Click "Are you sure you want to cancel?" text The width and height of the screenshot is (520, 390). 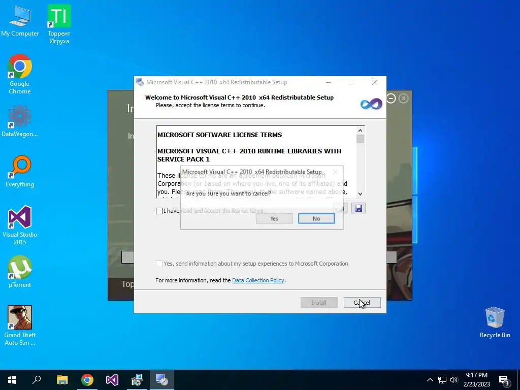click(229, 193)
